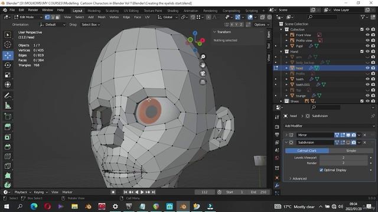Switch to the Sculpting workspace tab
The image size is (378, 212).
[112, 11]
